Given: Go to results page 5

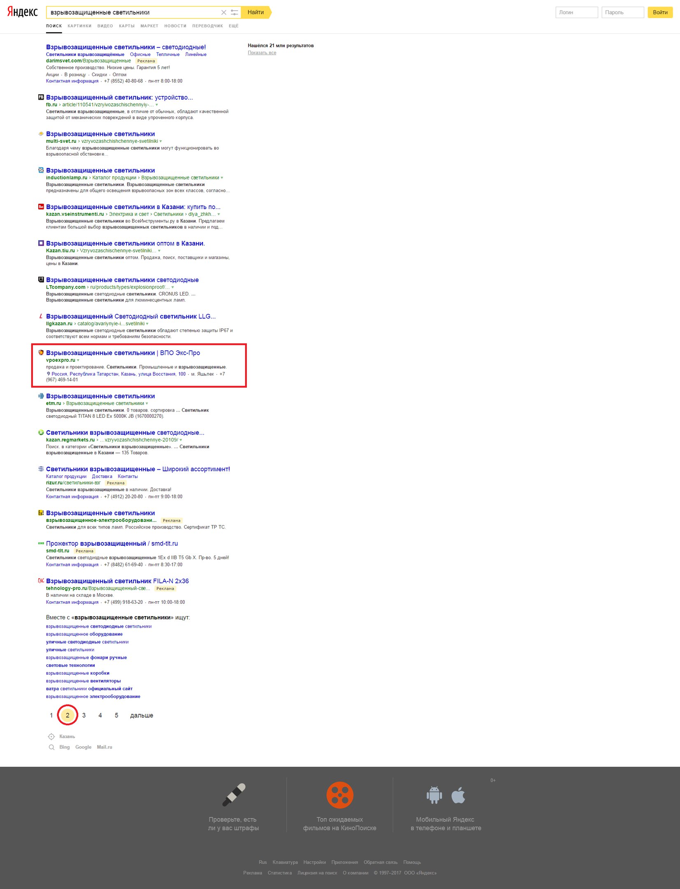Looking at the screenshot, I should coord(116,716).
